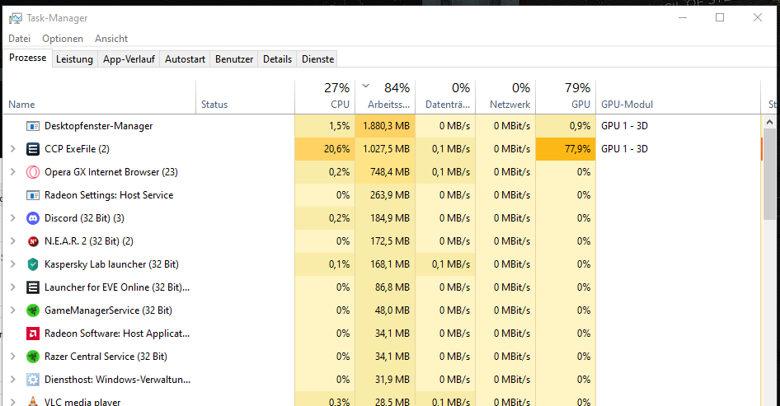Open the Datei menu
Image resolution: width=780 pixels, height=406 pixels.
coord(20,39)
